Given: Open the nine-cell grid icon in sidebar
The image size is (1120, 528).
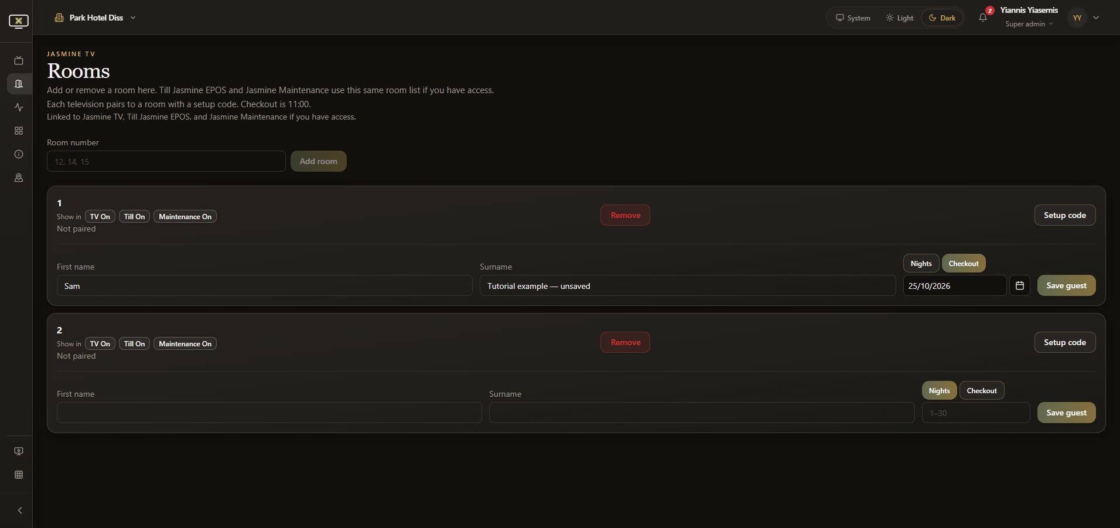Looking at the screenshot, I should click(x=19, y=475).
